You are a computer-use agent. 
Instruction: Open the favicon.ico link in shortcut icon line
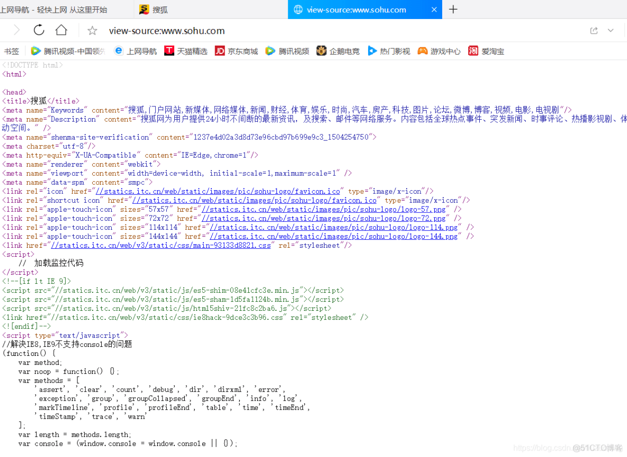tap(254, 200)
